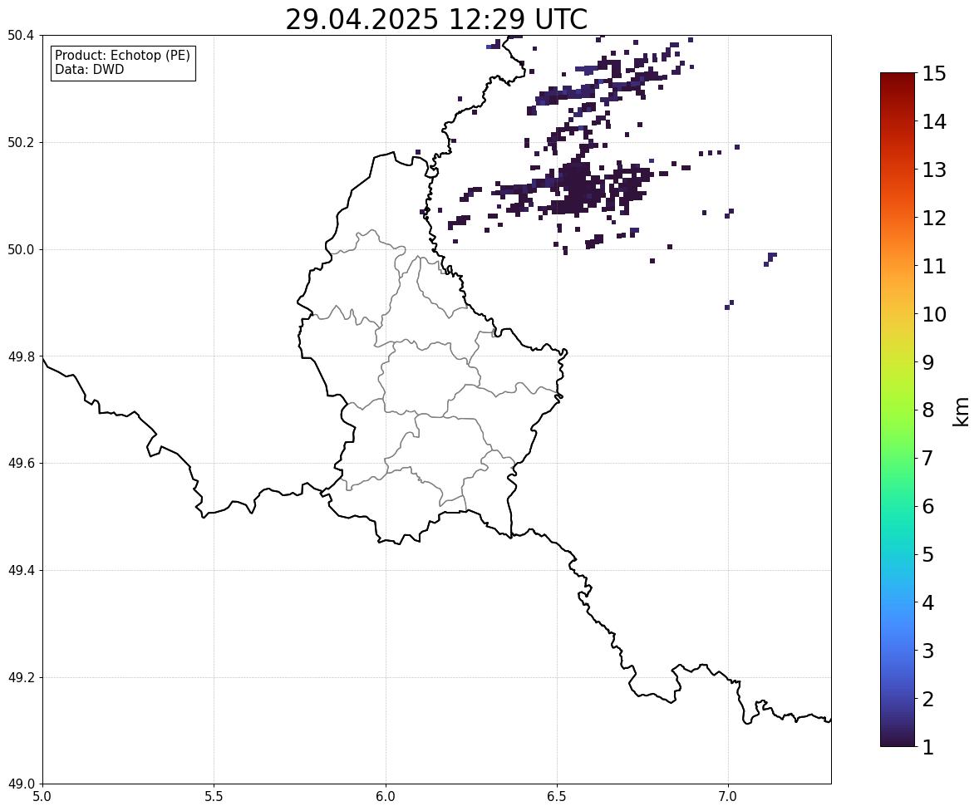979x811 pixels.
Task: Click the '5.0' longitude axis label
Action: [42, 797]
